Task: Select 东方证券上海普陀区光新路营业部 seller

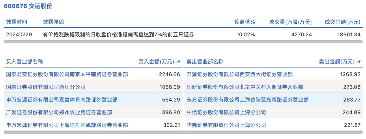Action: [247, 100]
